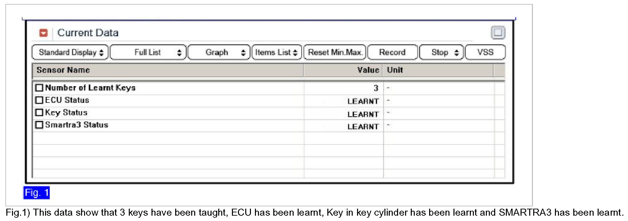Click the Value column header

click(x=368, y=70)
